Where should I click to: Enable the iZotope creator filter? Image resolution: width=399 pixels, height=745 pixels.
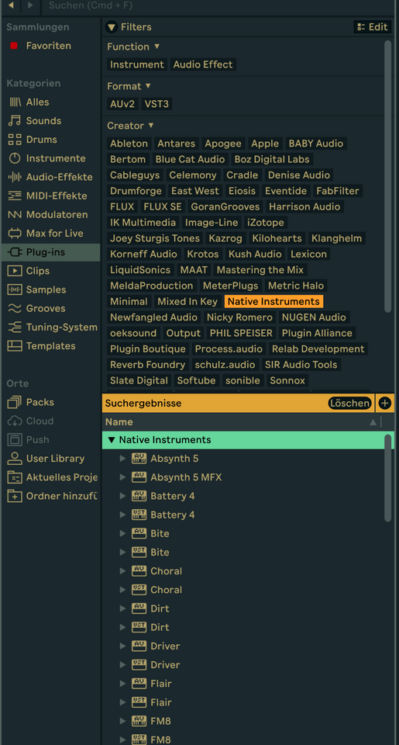point(265,223)
